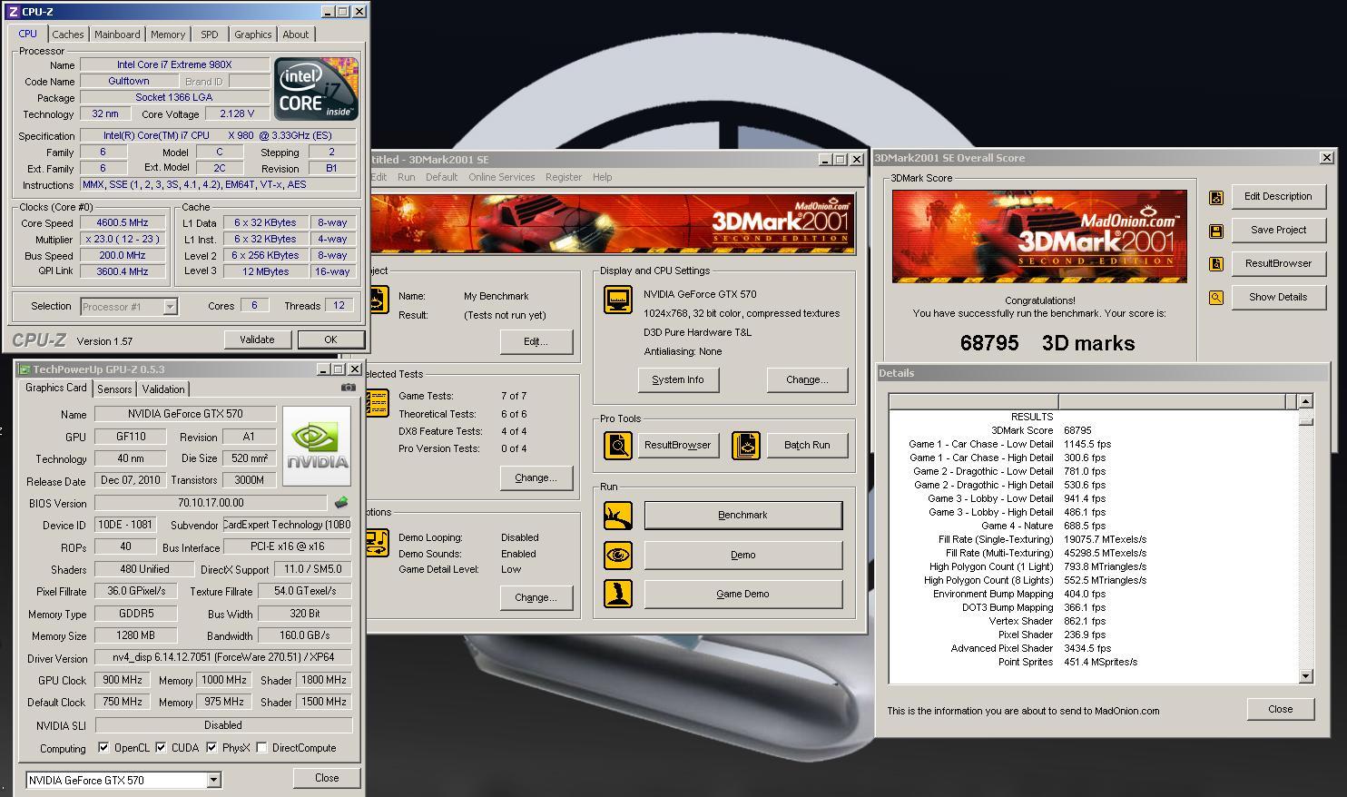The height and width of the screenshot is (797, 1347).
Task: Switch to the Sensors tab in GPU-Z
Action: point(114,389)
